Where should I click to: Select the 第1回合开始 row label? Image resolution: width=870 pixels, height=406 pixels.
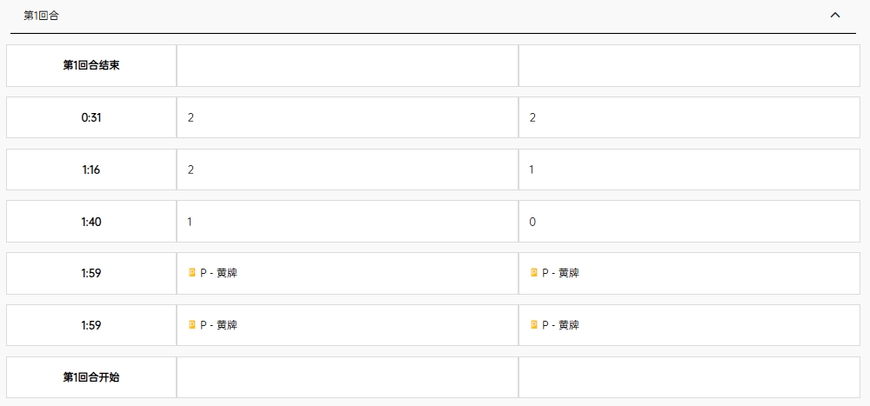point(91,377)
